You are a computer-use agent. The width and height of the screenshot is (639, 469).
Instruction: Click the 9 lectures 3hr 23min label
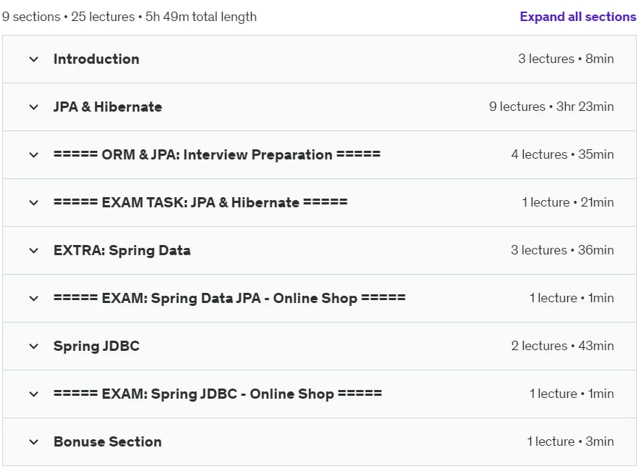551,107
